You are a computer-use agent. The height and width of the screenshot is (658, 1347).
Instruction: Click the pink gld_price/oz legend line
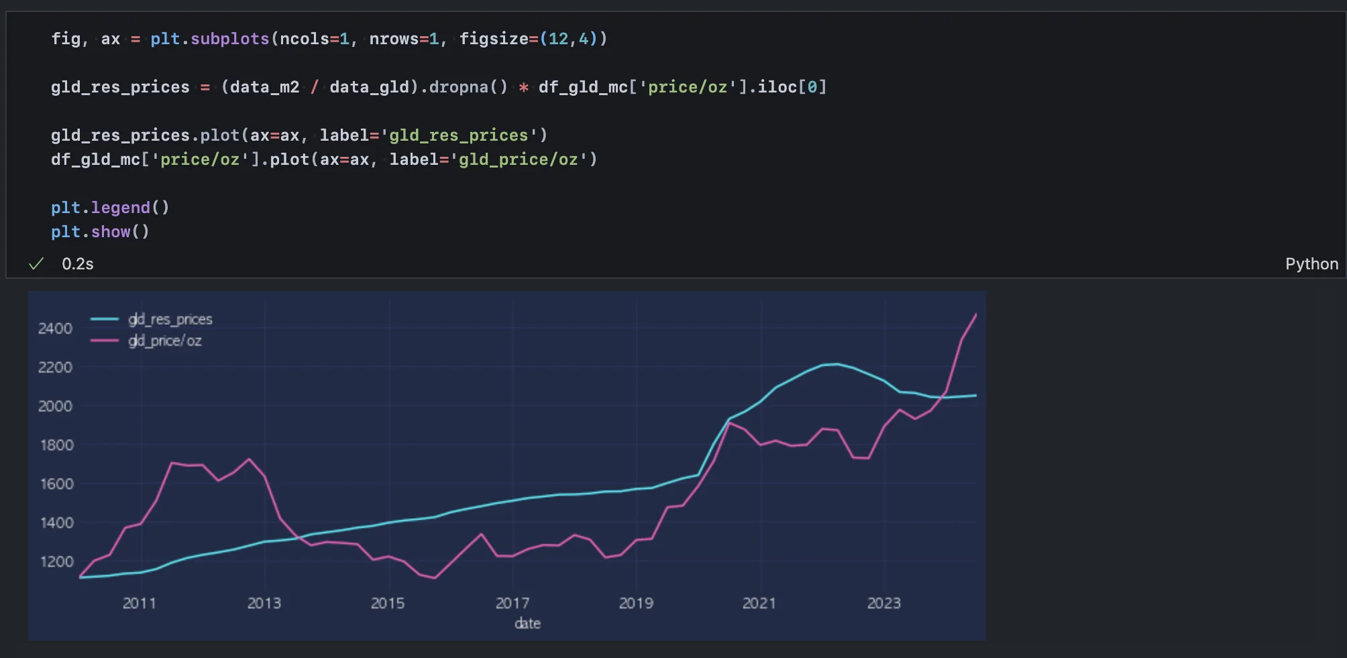pyautogui.click(x=105, y=341)
